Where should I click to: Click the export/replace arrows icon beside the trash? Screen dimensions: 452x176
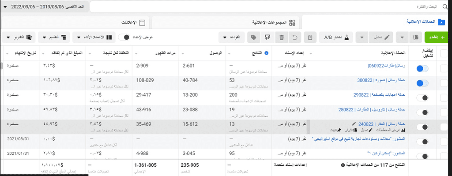[267, 37]
